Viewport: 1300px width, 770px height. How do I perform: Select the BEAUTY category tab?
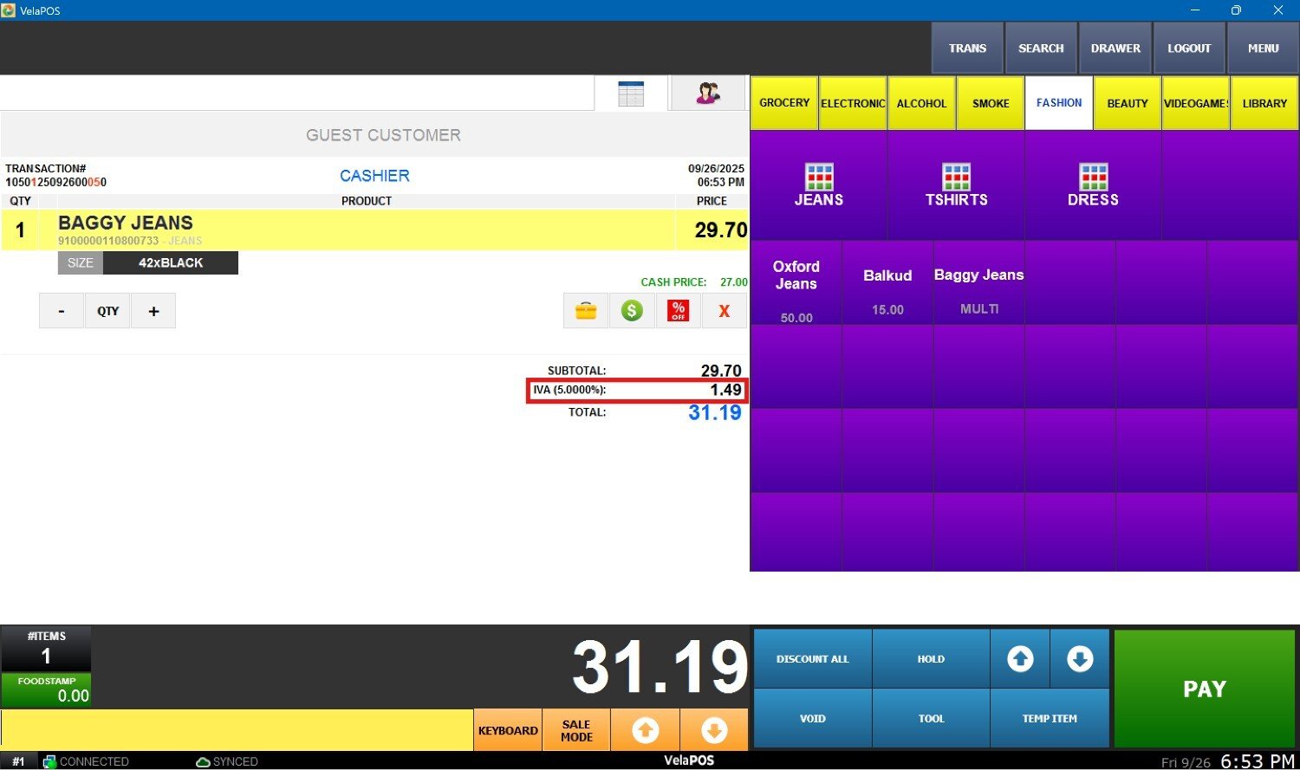[x=1127, y=103]
